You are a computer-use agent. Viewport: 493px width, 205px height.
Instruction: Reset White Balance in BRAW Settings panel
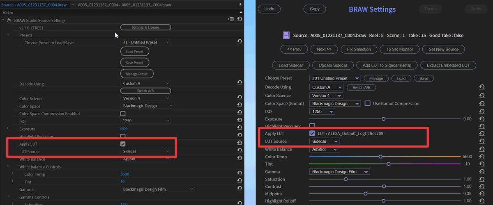click(481, 149)
